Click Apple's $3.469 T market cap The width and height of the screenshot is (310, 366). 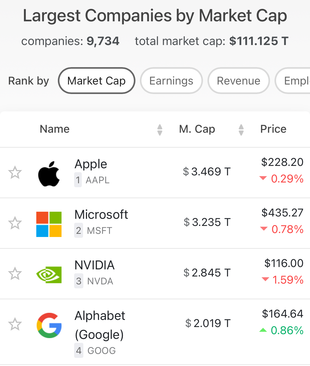[x=207, y=172]
